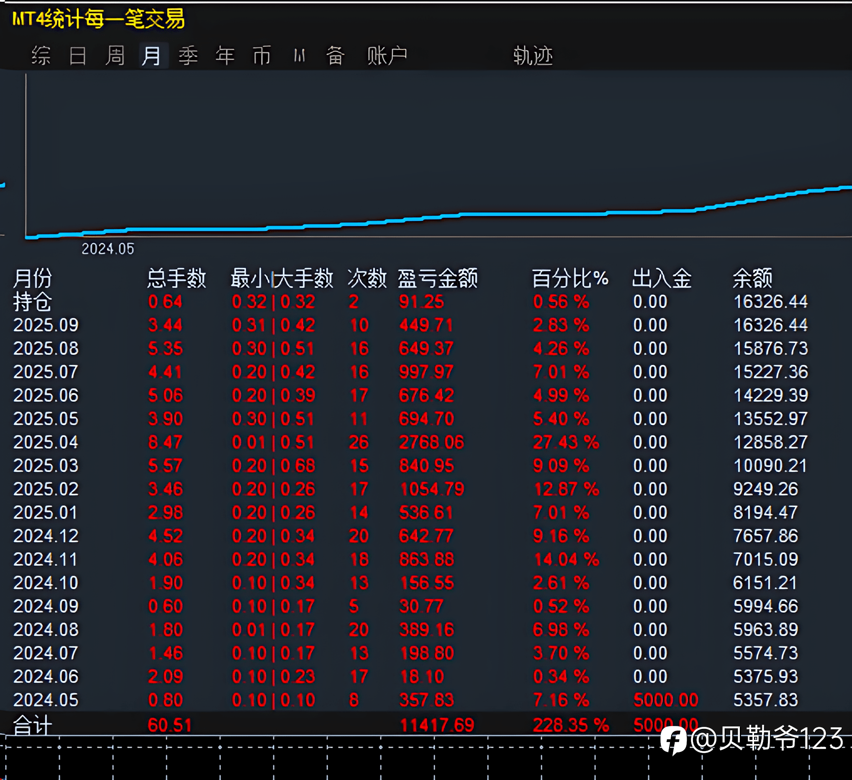This screenshot has width=852, height=780.
Task: Click the 2024.05 chart axis label
Action: click(108, 249)
